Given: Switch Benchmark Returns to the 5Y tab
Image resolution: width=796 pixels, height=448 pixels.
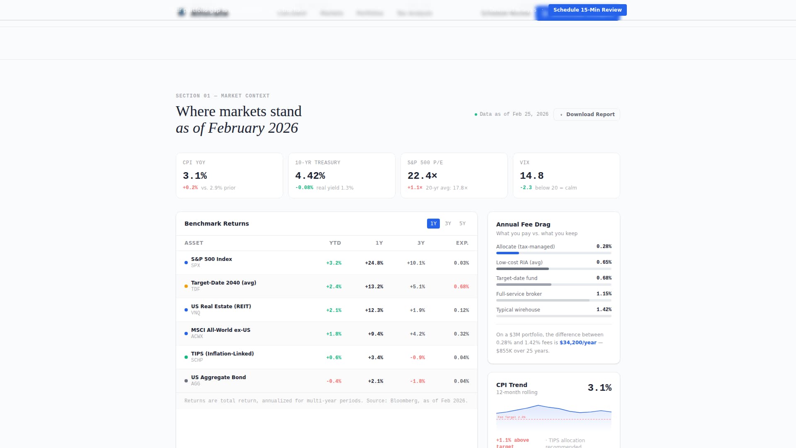Looking at the screenshot, I should [461, 224].
